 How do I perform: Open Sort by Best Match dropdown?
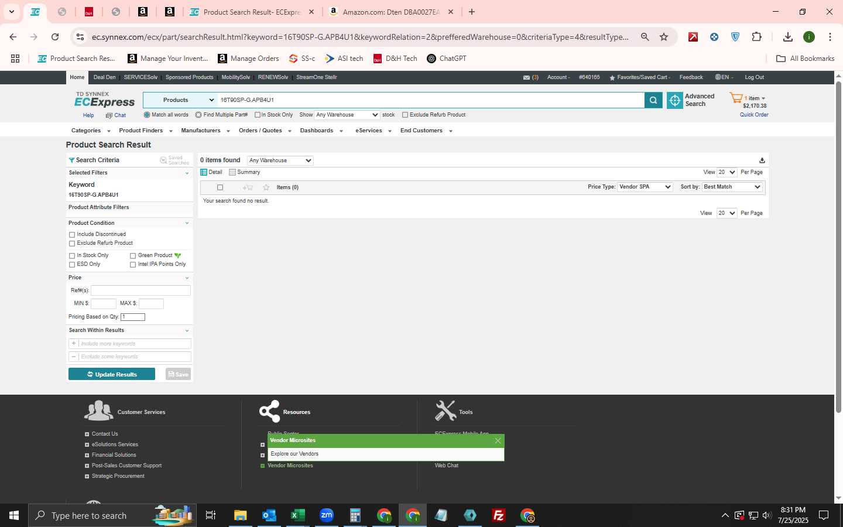[732, 187]
